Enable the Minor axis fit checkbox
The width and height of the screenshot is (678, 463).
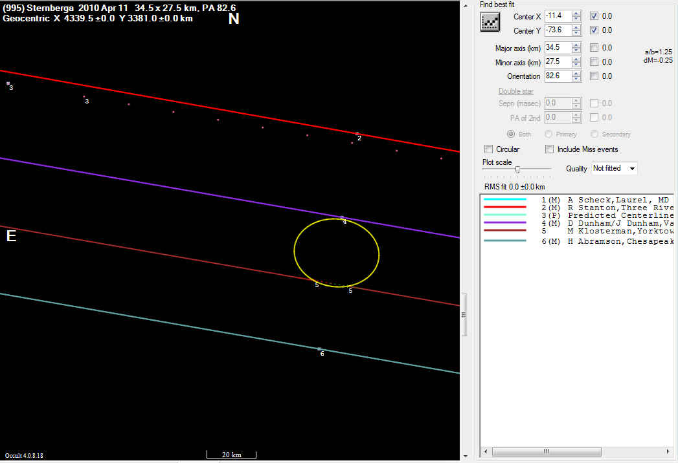594,62
